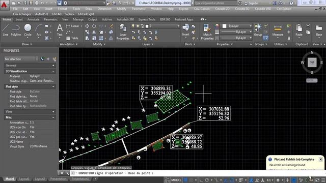Insert a Table from Annotation panel
The image size is (326, 183).
72,38
